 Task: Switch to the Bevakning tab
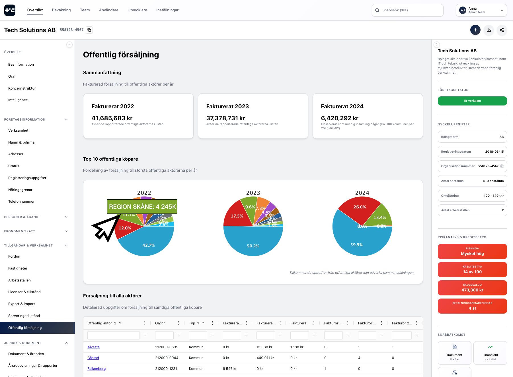[x=61, y=10]
